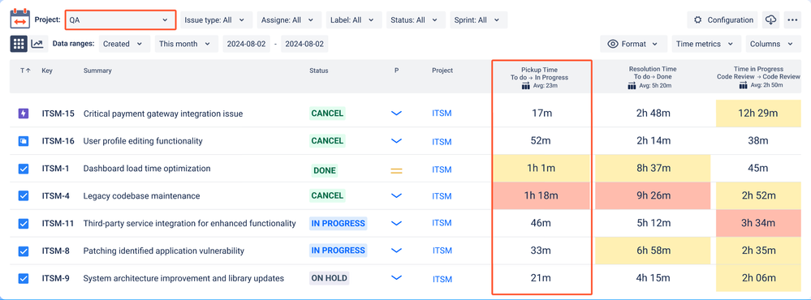The image size is (811, 300).
Task: Toggle the ITSM-1 task checkbox icon
Action: pos(24,169)
